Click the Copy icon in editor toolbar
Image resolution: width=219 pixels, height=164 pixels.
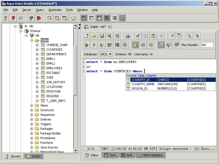(x=146, y=36)
